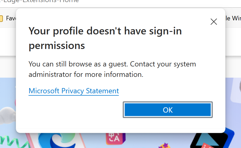Open the Favorites bar item label
This screenshot has height=148, width=241.
[11, 18]
